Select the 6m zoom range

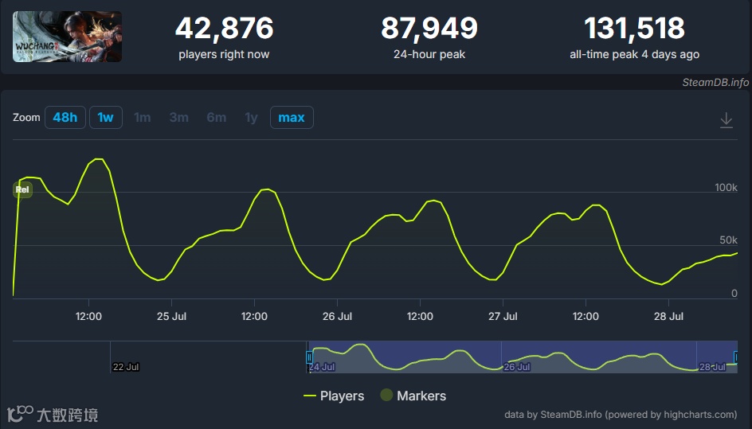(217, 118)
